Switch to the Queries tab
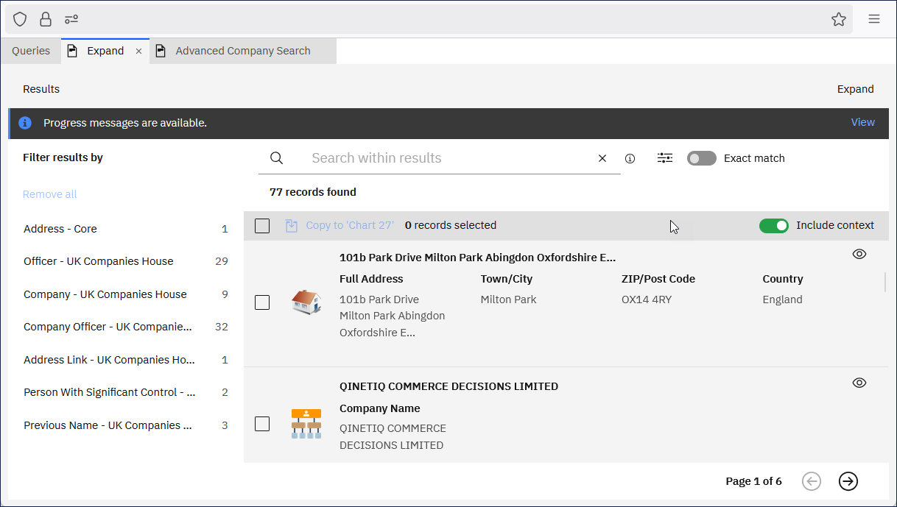The image size is (897, 507). click(31, 51)
